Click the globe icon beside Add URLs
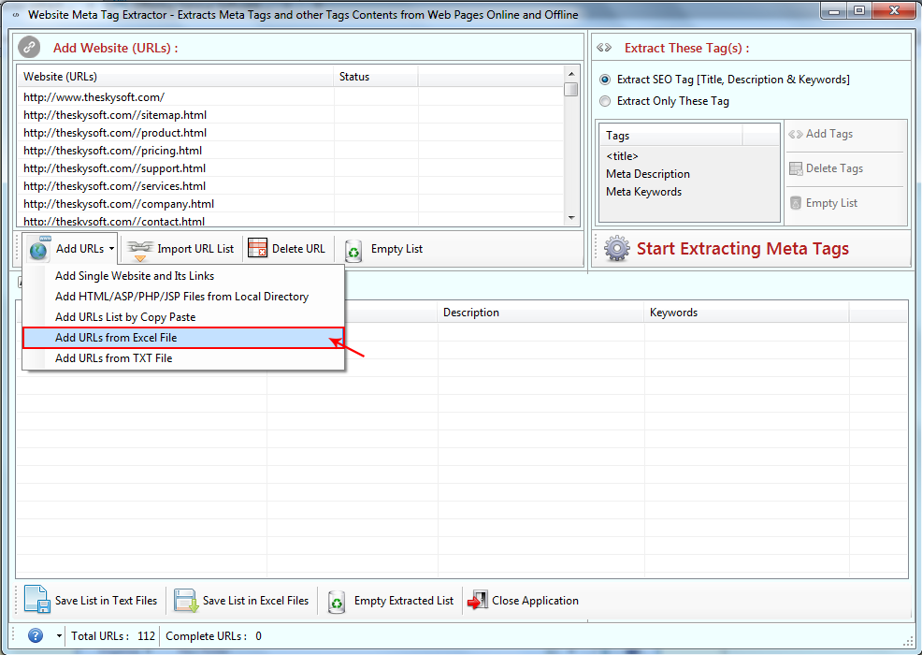The image size is (922, 655). 39,249
